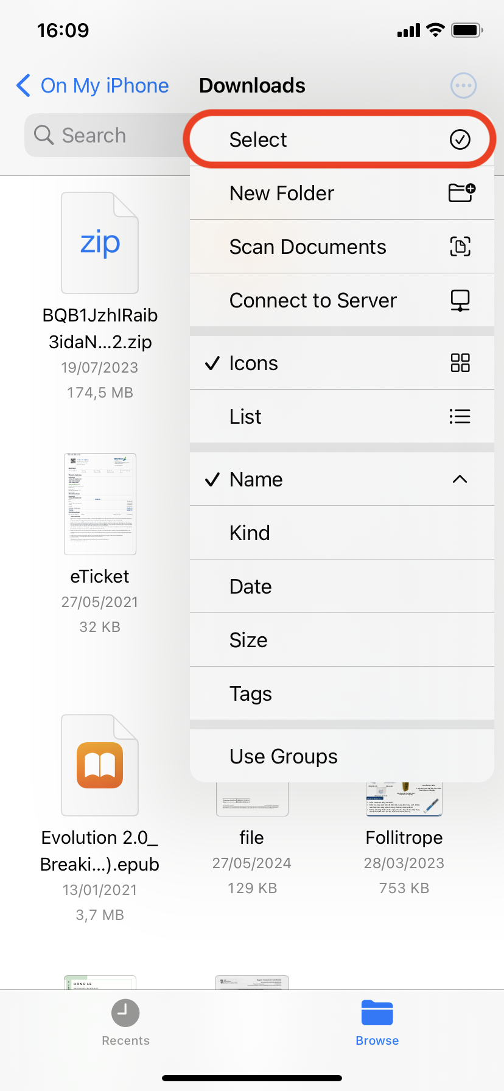Tap the New Folder plus icon

click(461, 192)
